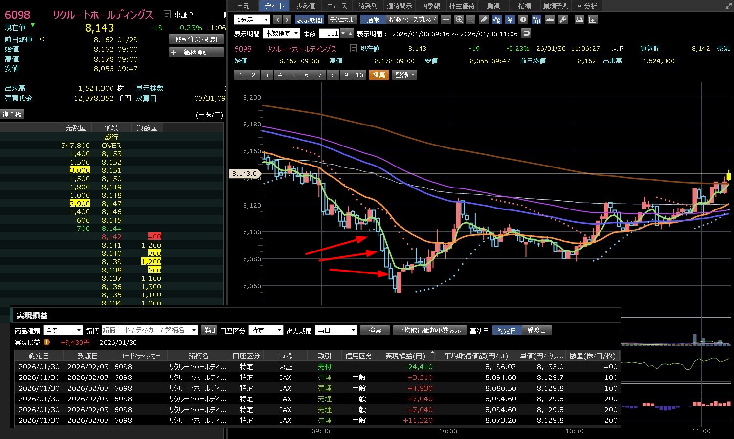The image size is (734, 439).
Task: Click the yellow-highlighted 3,000 sell quantity cell
Action: point(80,170)
